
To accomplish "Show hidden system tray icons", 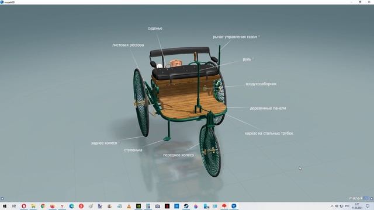I will coord(332,206).
